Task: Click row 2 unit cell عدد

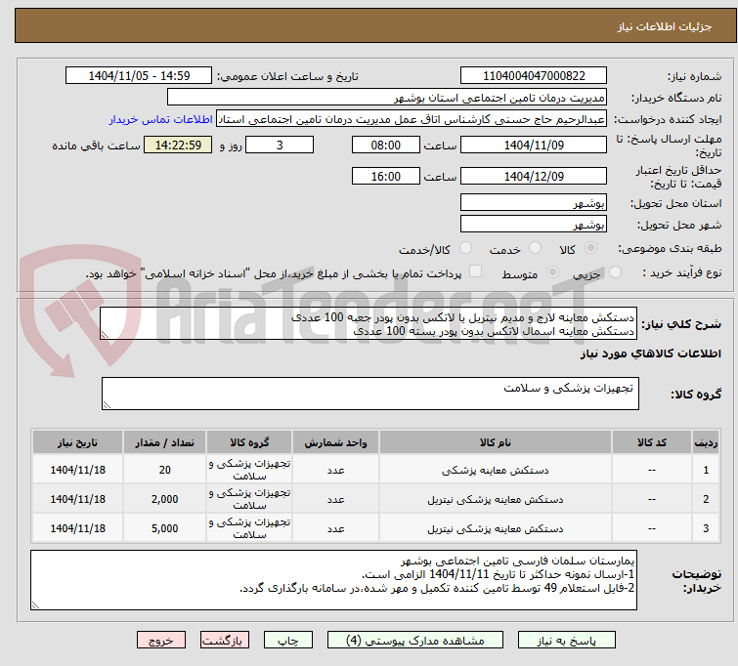Action: pos(335,499)
